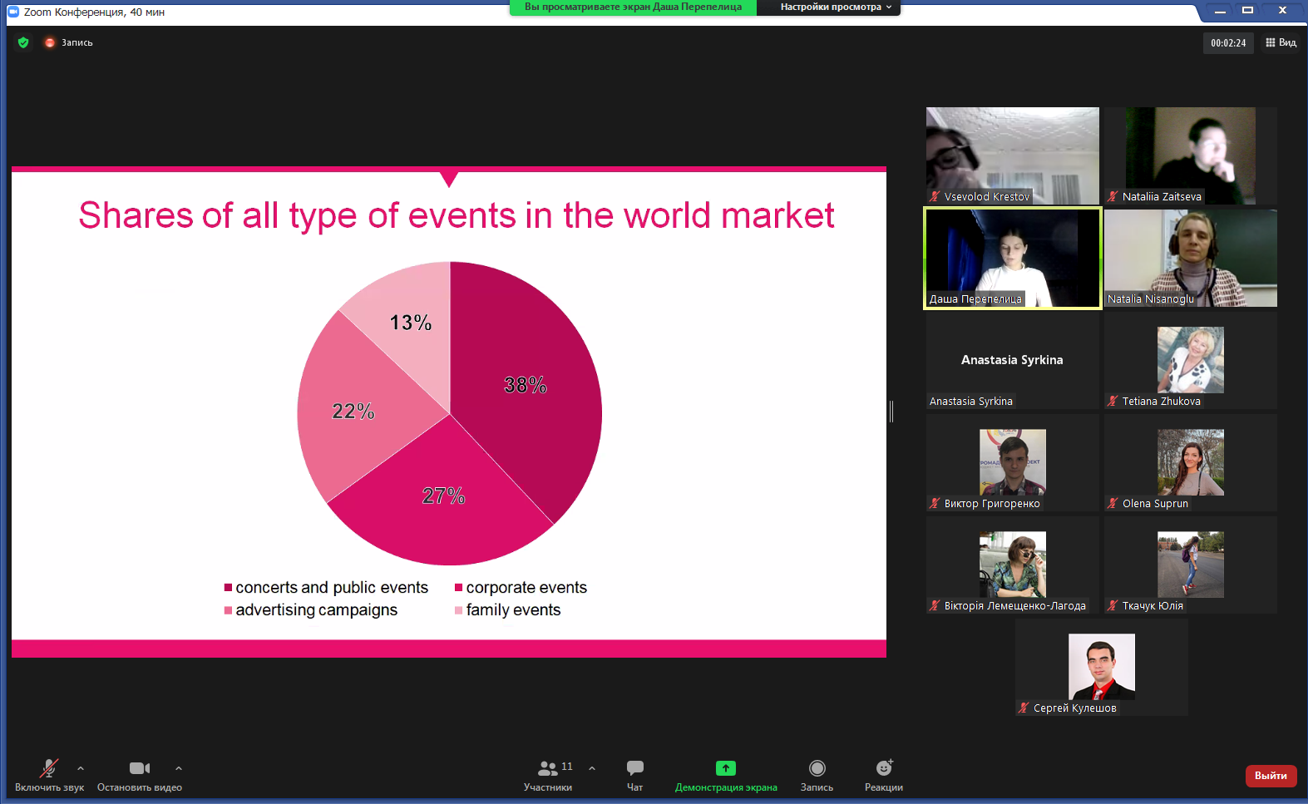This screenshot has width=1308, height=804.
Task: Click the concerts and public events legend swatch
Action: coord(228,588)
